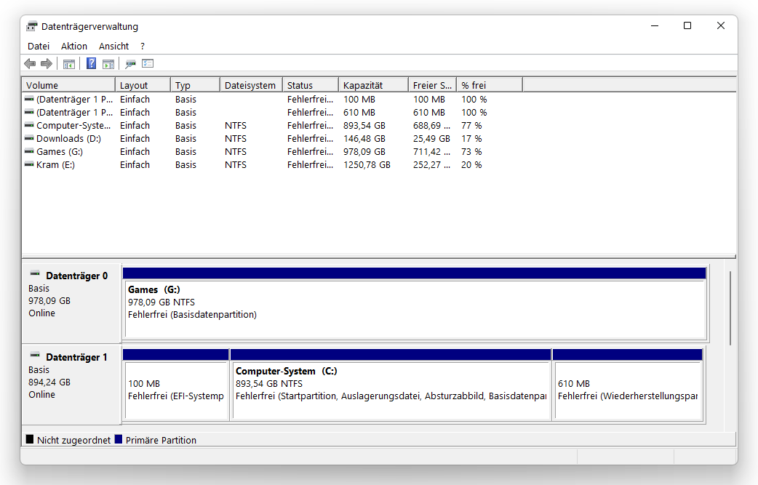Open the Aktion menu
Viewport: 758px width, 485px height.
tap(74, 47)
